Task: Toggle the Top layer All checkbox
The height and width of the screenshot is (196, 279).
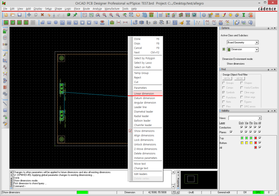Action: click(259, 138)
